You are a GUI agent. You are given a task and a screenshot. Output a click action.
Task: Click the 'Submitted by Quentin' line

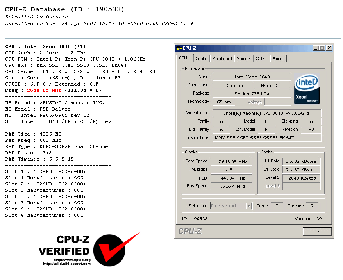click(37, 17)
